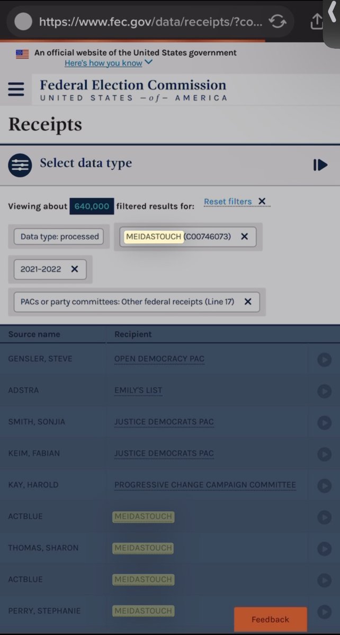Open PROGRESSIVE CHANGE CAMPAIGN COMMITTEE link
The width and height of the screenshot is (340, 635).
coord(205,485)
